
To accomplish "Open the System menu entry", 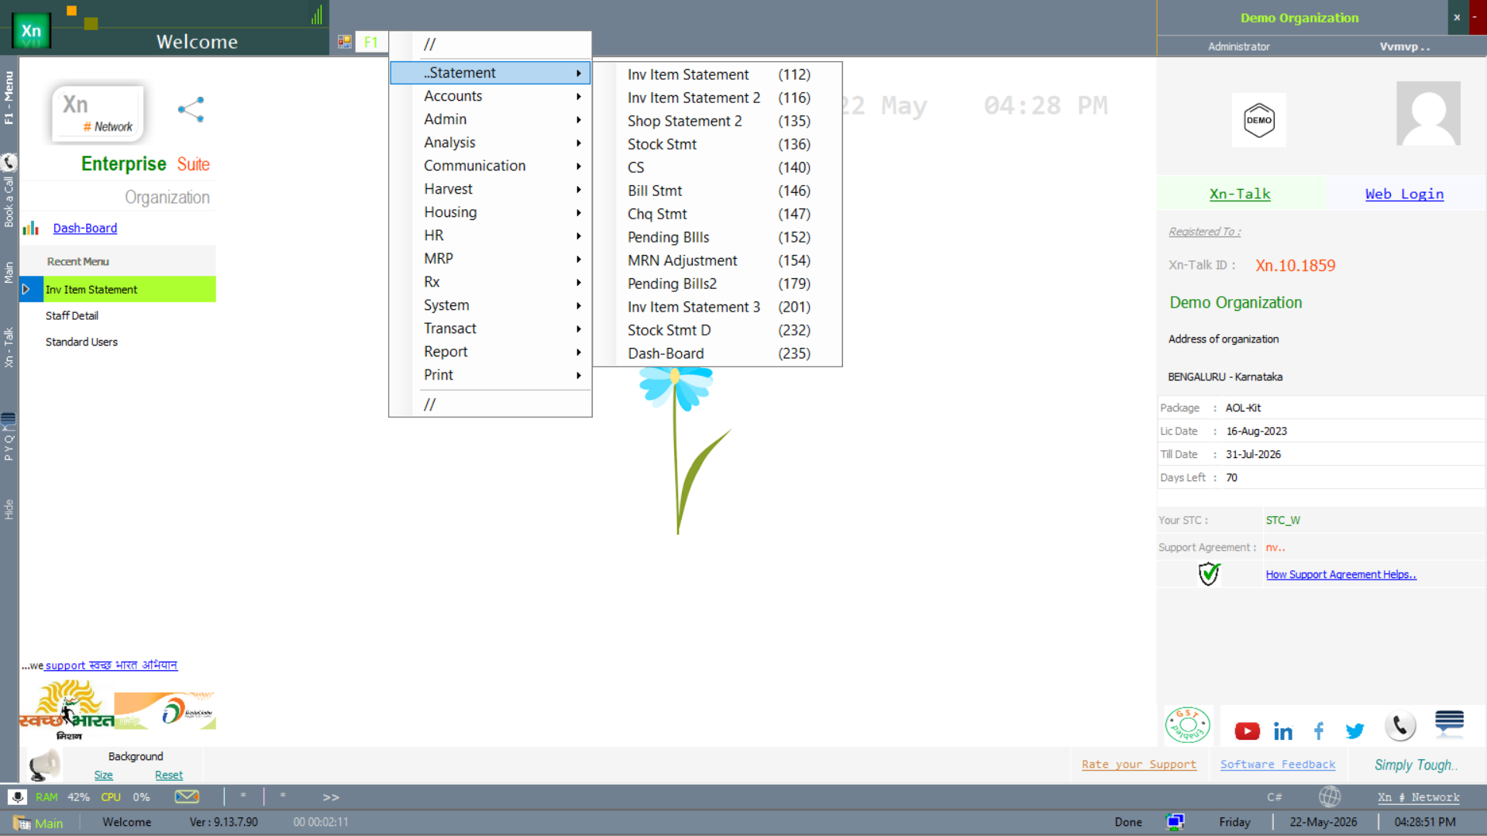I will pyautogui.click(x=490, y=305).
